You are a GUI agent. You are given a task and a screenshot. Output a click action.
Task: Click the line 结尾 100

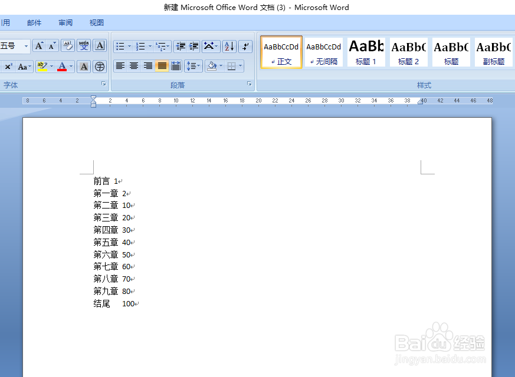pyautogui.click(x=116, y=304)
